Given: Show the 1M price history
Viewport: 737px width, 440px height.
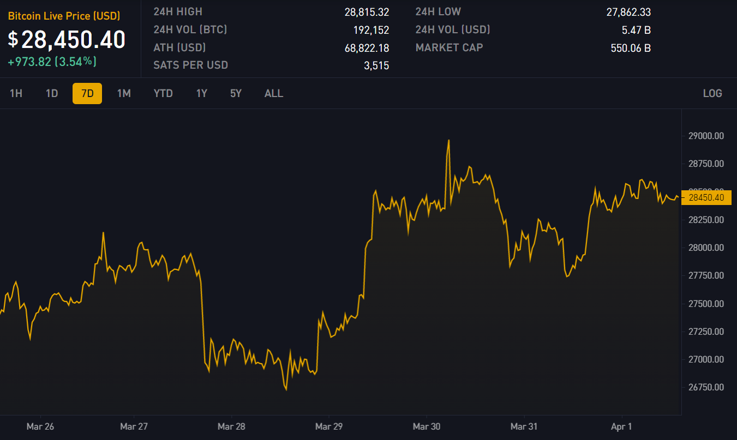Looking at the screenshot, I should tap(124, 93).
